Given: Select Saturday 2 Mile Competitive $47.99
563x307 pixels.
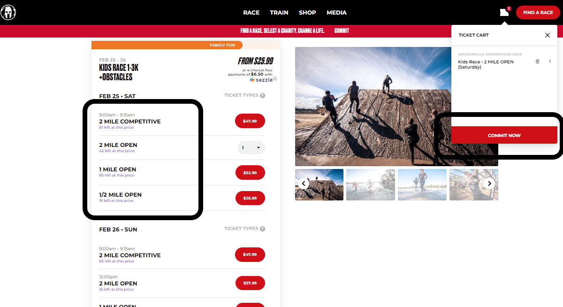Looking at the screenshot, I should point(250,121).
